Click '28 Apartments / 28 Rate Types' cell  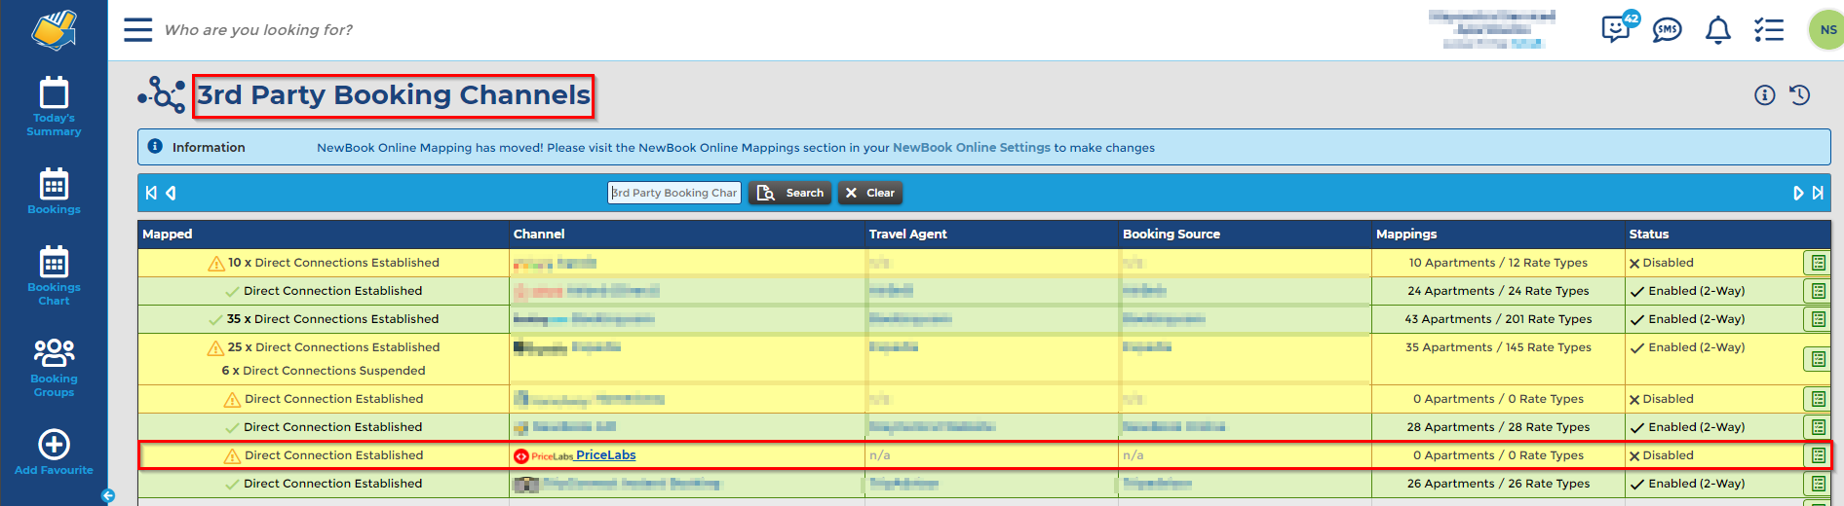(x=1498, y=427)
